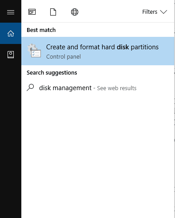This screenshot has height=218, width=176.
Task: Click the disk partitions control panel icon
Action: click(x=34, y=51)
